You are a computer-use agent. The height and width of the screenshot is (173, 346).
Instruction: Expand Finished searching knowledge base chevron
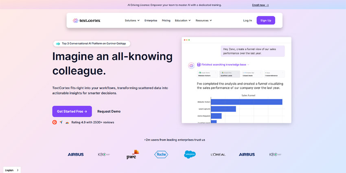(x=248, y=65)
